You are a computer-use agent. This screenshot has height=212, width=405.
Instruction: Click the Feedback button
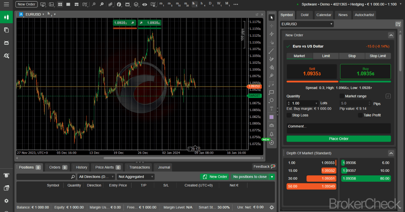264,167
